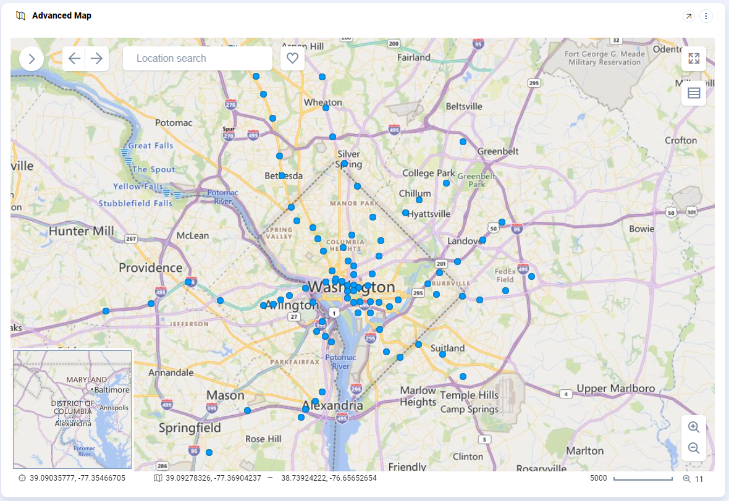Go to previous map view arrow
This screenshot has height=501, width=729.
[x=74, y=59]
